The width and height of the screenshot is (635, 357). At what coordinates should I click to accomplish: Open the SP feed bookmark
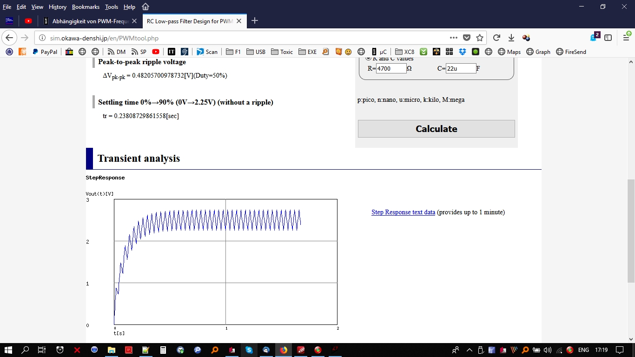(x=139, y=52)
